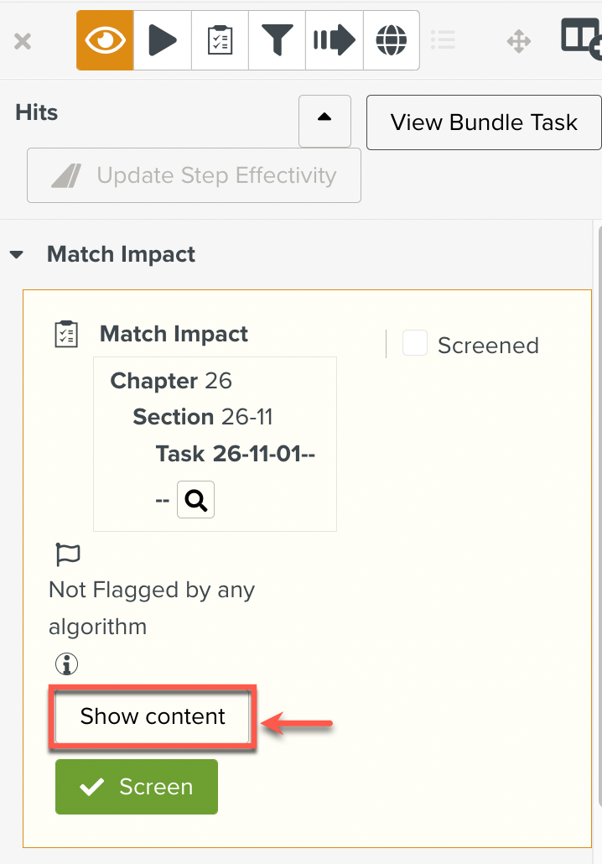
Task: Open the checklist clipboard tool
Action: [219, 39]
